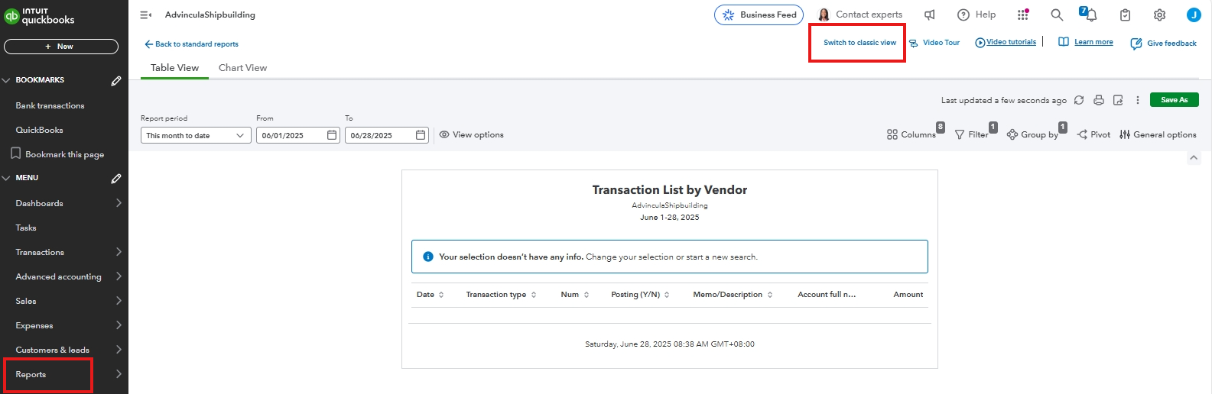Viewport: 1212px width, 394px height.
Task: Open the Report period dropdown
Action: [196, 135]
